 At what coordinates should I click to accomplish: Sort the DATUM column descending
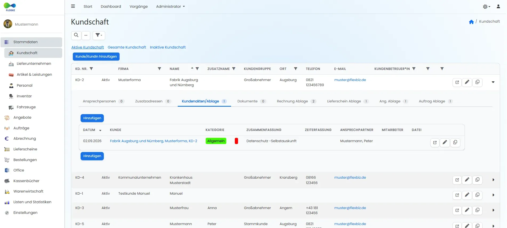point(100,130)
